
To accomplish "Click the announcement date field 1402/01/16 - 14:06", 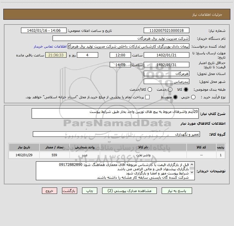I will 44,31.
